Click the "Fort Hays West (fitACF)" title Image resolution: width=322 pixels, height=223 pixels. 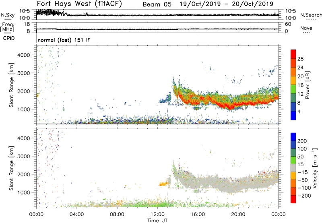pos(79,4)
